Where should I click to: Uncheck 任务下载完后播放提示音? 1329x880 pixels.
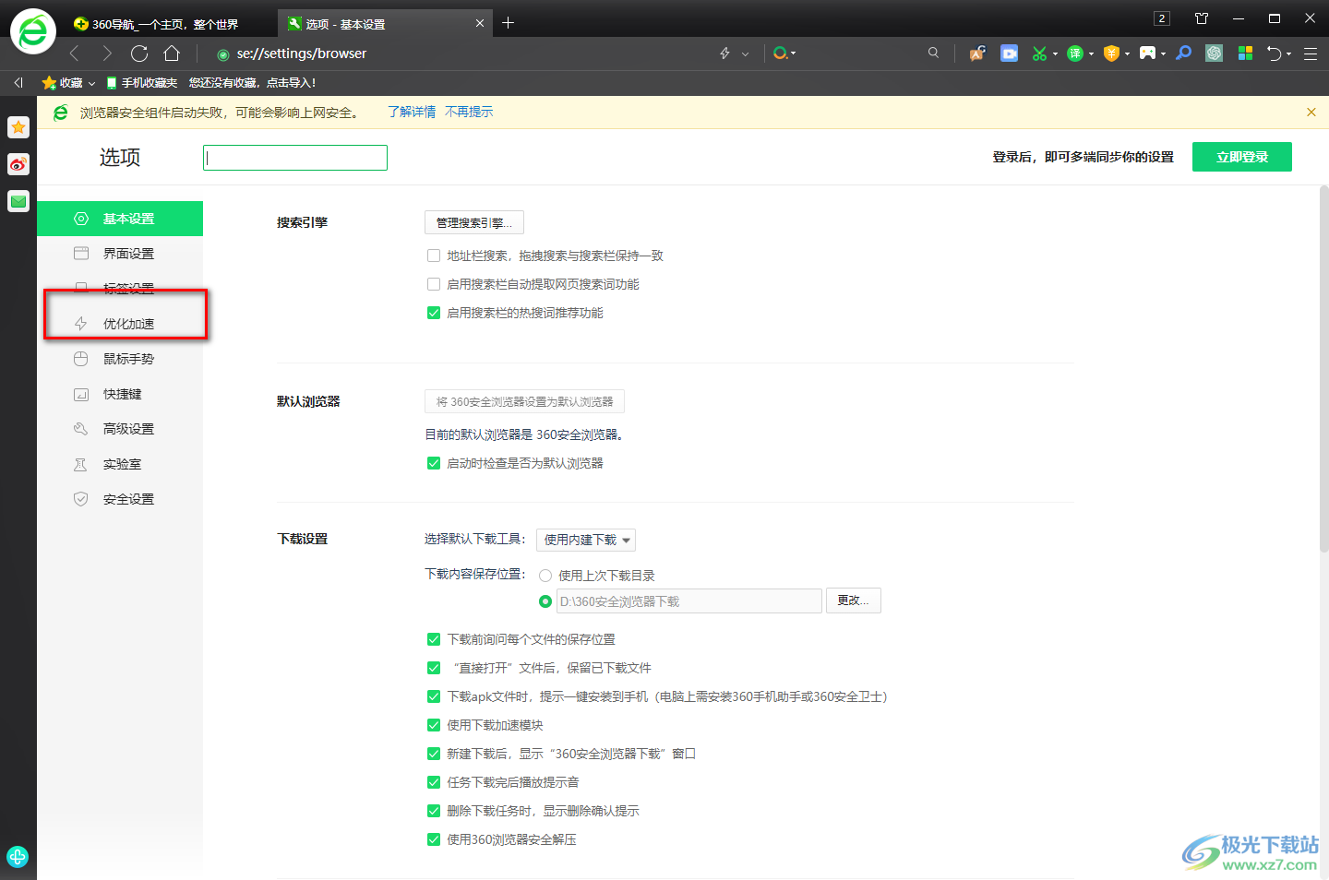click(x=434, y=782)
